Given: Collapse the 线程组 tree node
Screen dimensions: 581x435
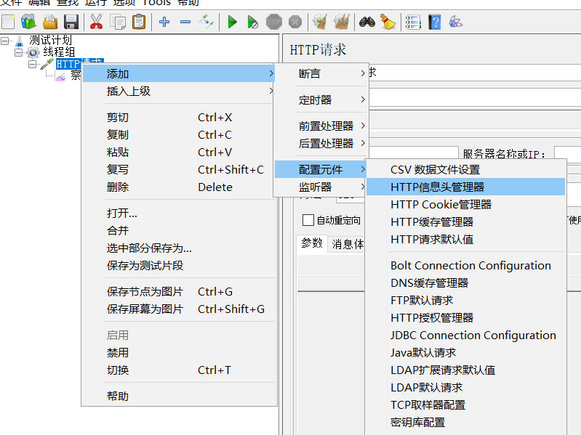Looking at the screenshot, I should [x=19, y=52].
